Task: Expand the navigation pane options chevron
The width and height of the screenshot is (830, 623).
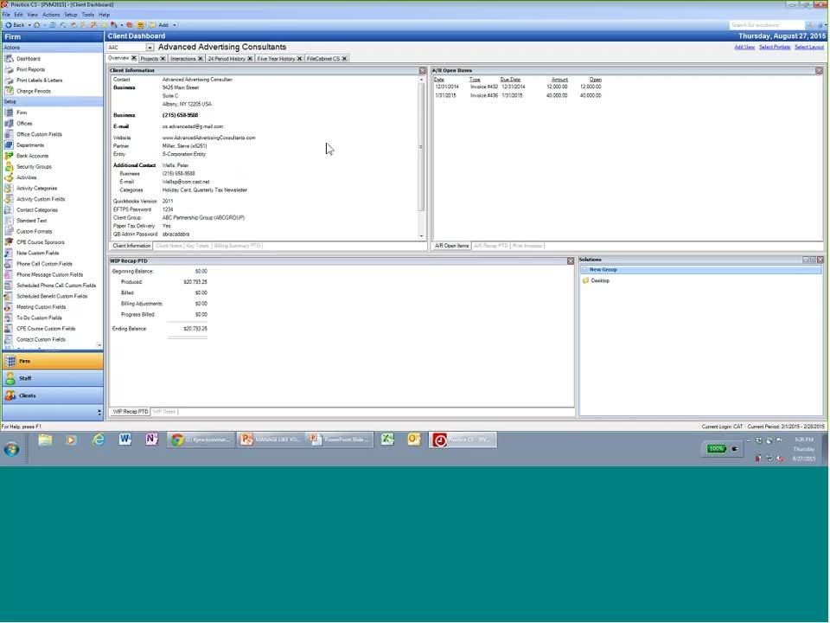Action: (99, 412)
